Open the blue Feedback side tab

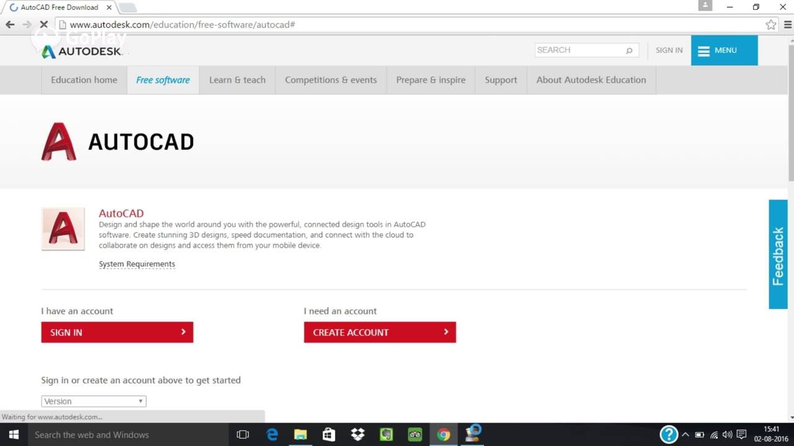778,255
